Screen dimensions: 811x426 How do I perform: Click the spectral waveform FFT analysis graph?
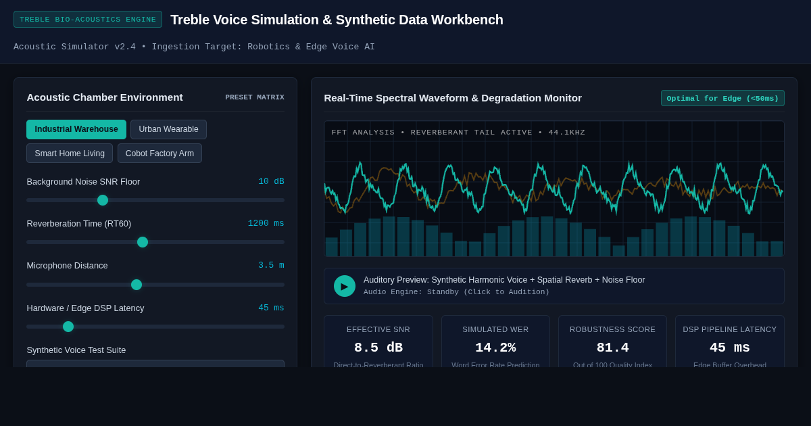tap(554, 189)
